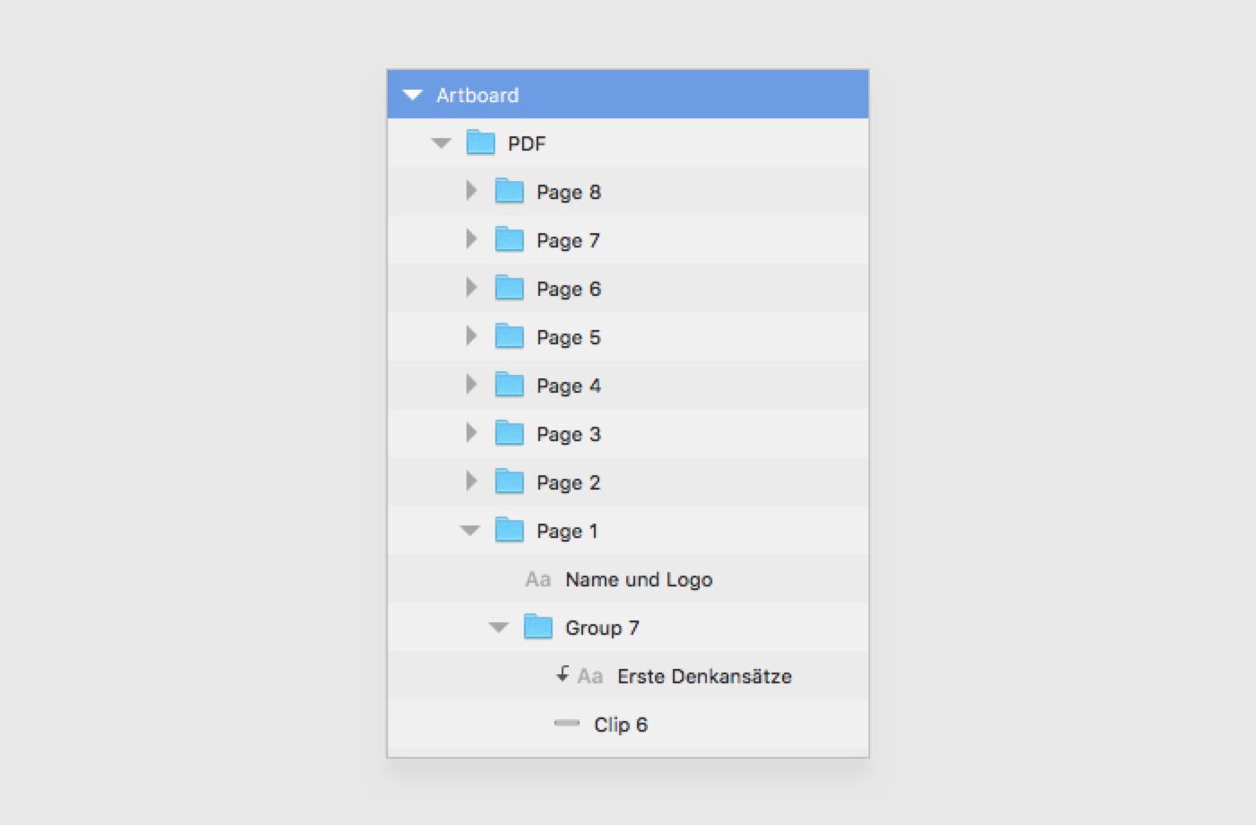Viewport: 1256px width, 825px height.
Task: Select the Artboard label
Action: (477, 95)
